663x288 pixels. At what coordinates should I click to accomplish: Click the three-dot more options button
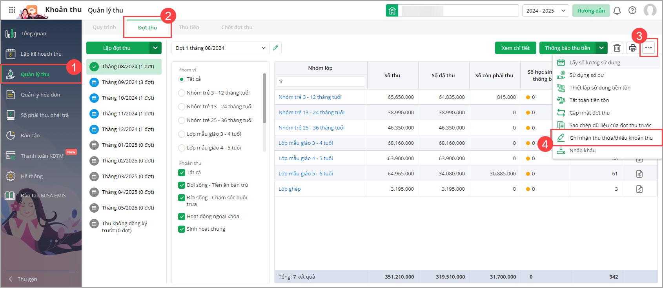[x=648, y=48]
